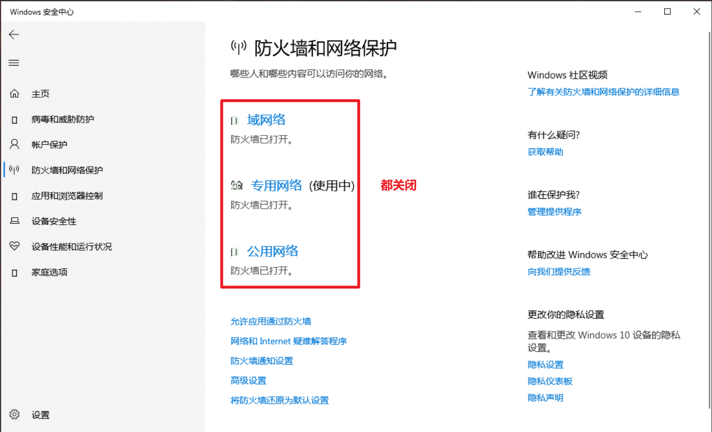The image size is (712, 432).
Task: Open 隐私仪表板 link
Action: coord(550,381)
